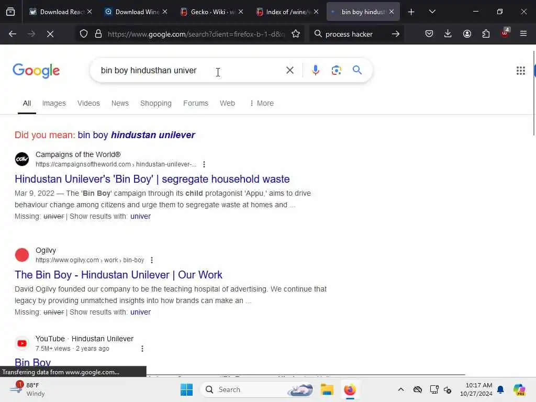Show results with univer under Campaigns result

(140, 216)
